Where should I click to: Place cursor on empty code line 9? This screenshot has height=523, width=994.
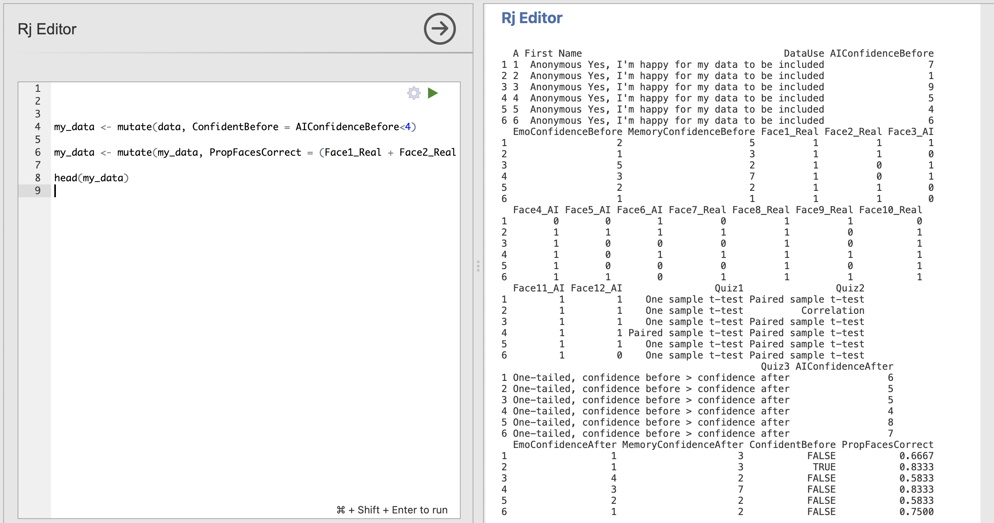pyautogui.click(x=255, y=191)
